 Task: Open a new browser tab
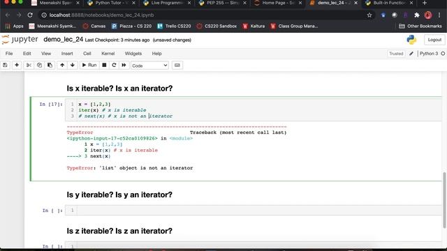coord(425,3)
